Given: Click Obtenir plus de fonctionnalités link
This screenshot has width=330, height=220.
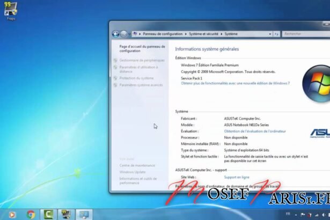Looking at the screenshot, I should pyautogui.click(x=236, y=83).
